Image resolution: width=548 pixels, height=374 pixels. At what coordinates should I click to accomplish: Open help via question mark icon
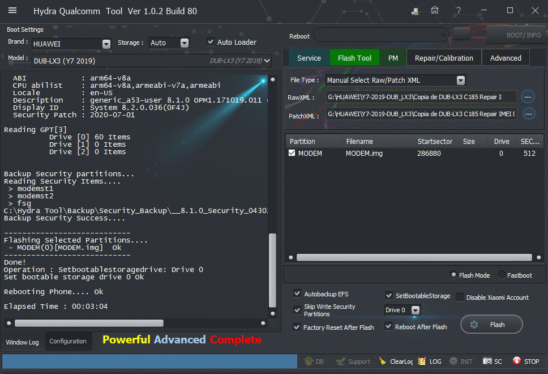tap(458, 11)
